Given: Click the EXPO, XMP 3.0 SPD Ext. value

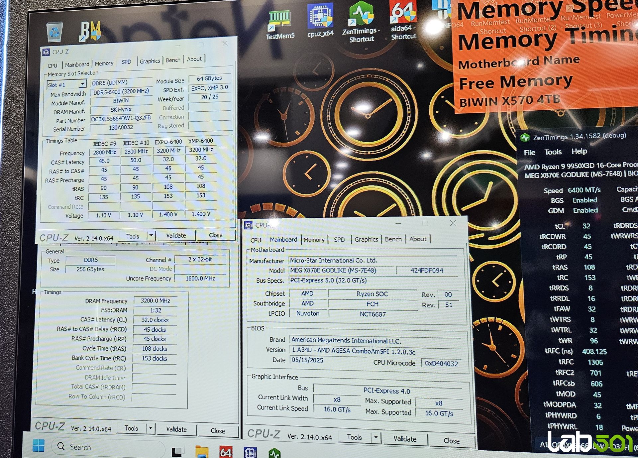Looking at the screenshot, I should tap(209, 88).
